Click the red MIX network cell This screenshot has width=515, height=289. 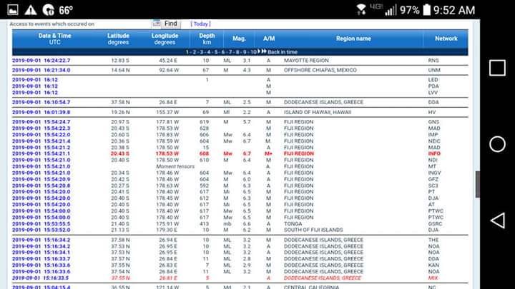433,278
